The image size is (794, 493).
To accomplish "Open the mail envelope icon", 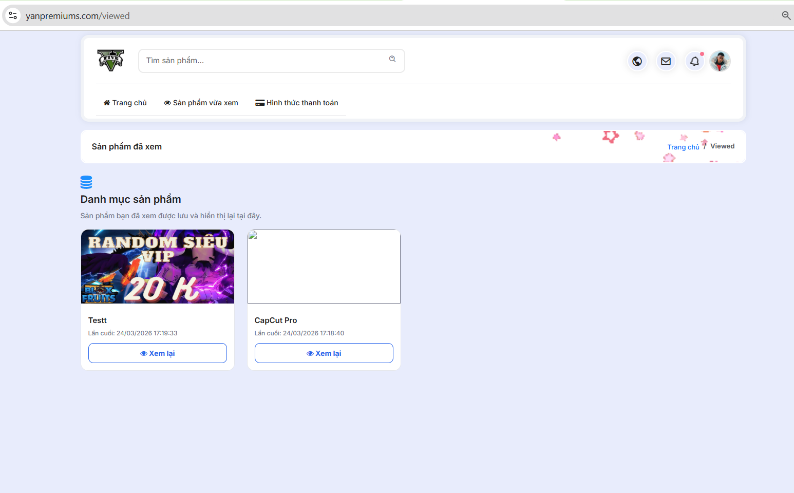I will [666, 61].
